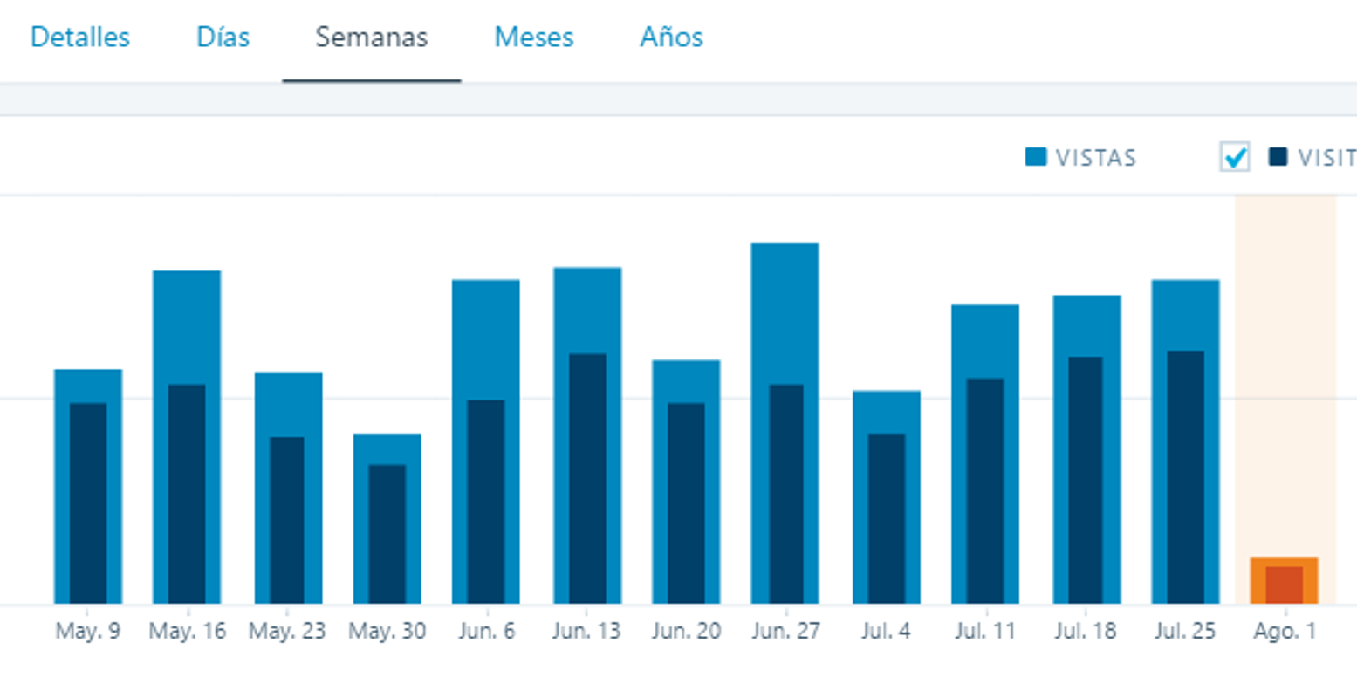Screen dimensions: 1357x677
Task: Select the Jul. 18 week bar
Action: 1086,454
